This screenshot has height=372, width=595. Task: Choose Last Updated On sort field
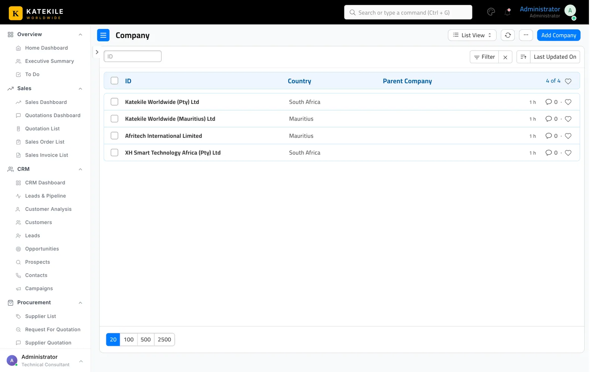pyautogui.click(x=555, y=57)
